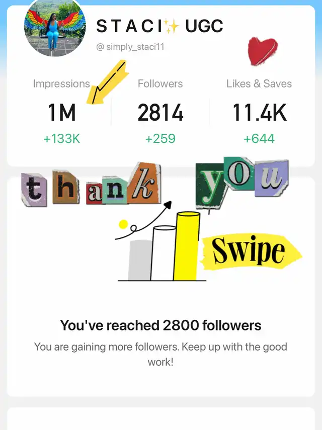Click the yellow Swipe sticker
The height and width of the screenshot is (430, 322).
coord(250,252)
